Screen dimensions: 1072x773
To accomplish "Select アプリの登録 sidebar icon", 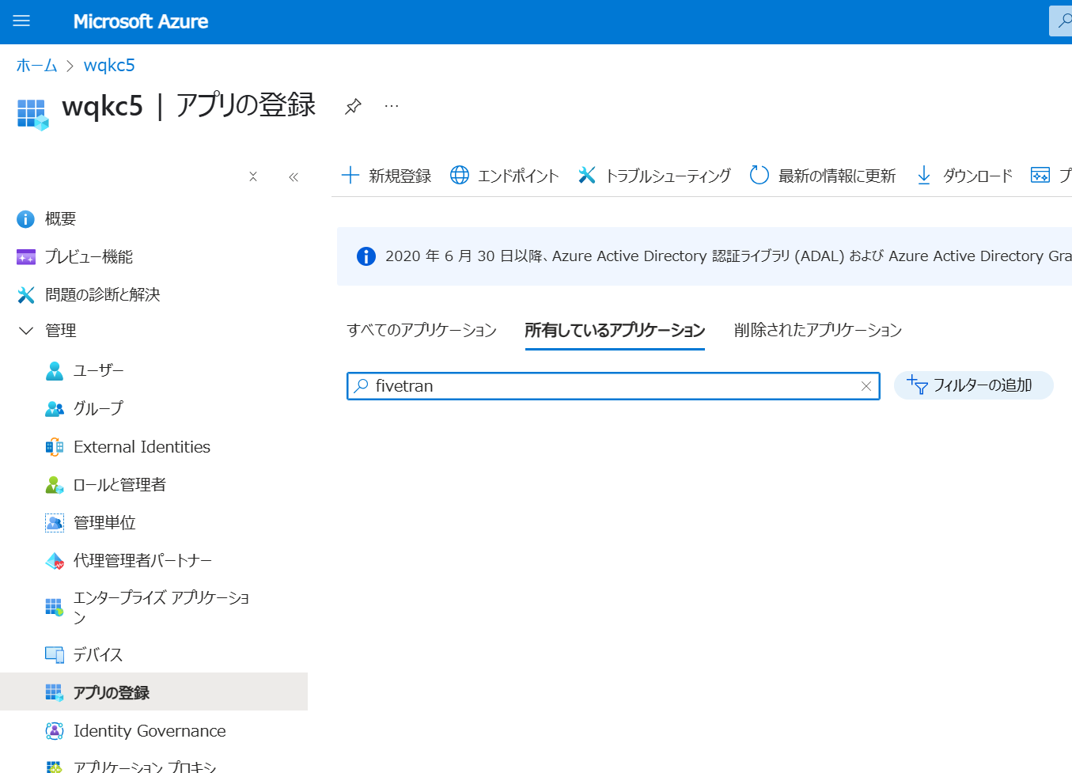I will coord(55,693).
